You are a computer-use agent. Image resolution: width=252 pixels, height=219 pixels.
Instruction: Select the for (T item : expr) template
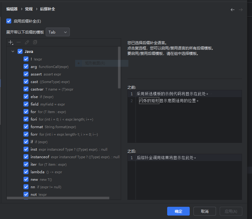[62, 112]
